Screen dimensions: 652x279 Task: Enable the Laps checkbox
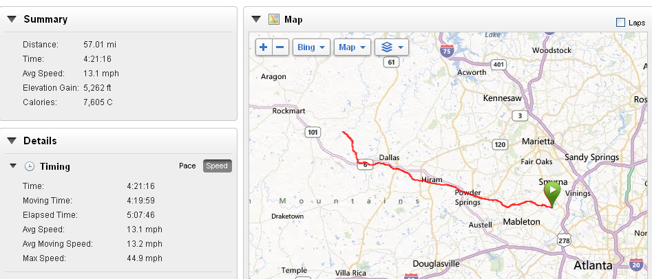pyautogui.click(x=620, y=23)
